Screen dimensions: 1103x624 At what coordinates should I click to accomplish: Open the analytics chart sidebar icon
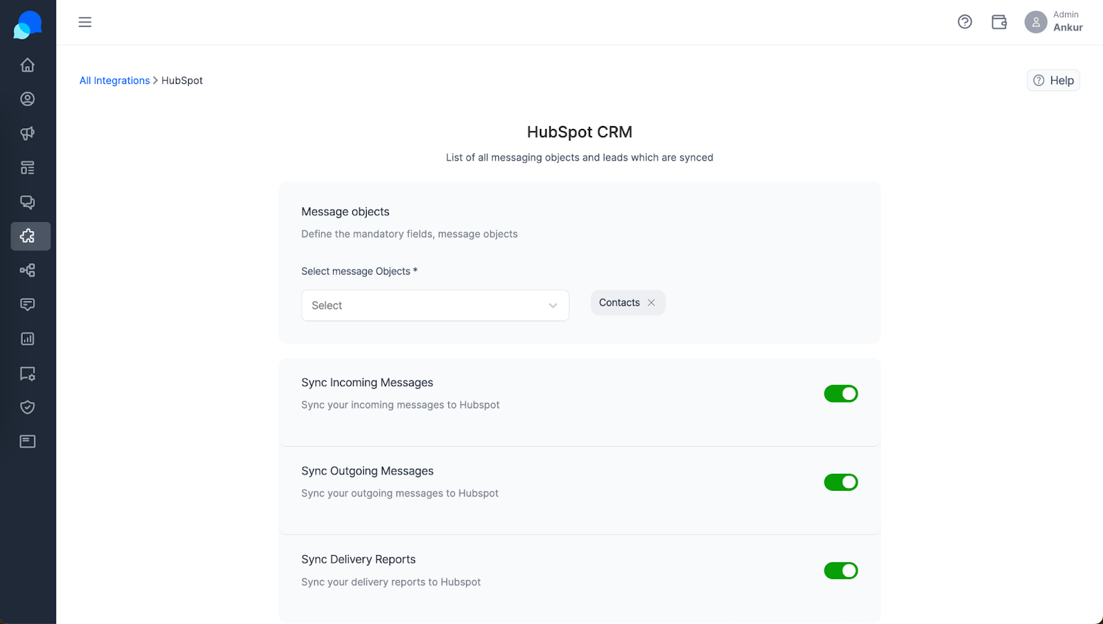(28, 339)
